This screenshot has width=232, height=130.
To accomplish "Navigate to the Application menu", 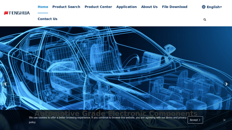I will point(126,7).
